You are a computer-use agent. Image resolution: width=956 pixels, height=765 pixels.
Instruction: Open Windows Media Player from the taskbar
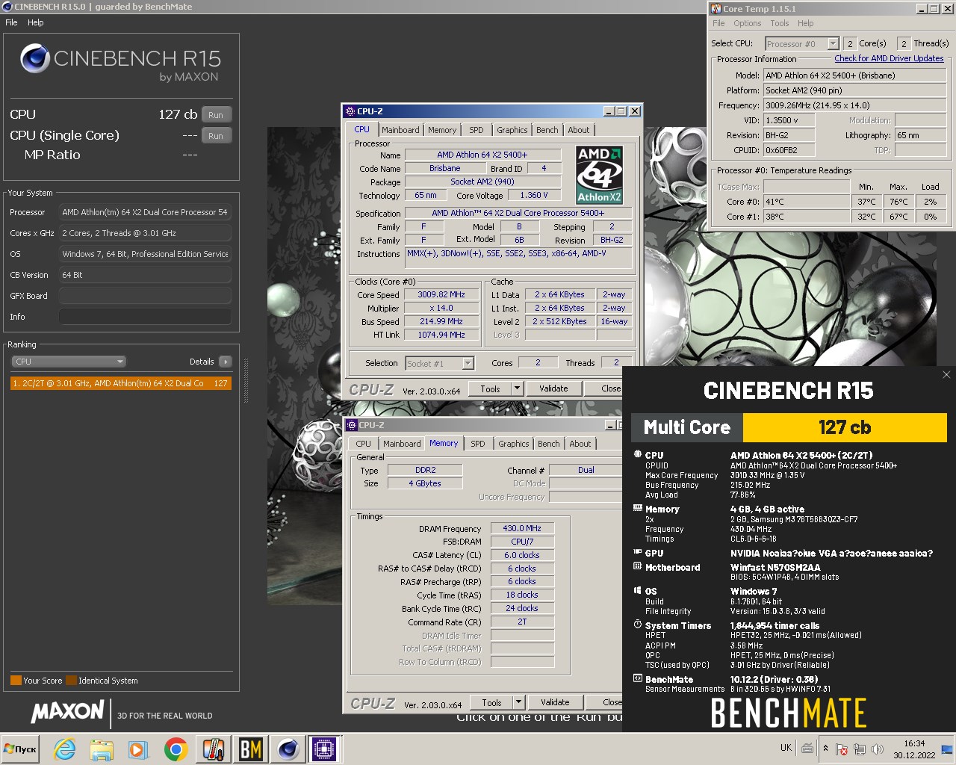coord(137,749)
